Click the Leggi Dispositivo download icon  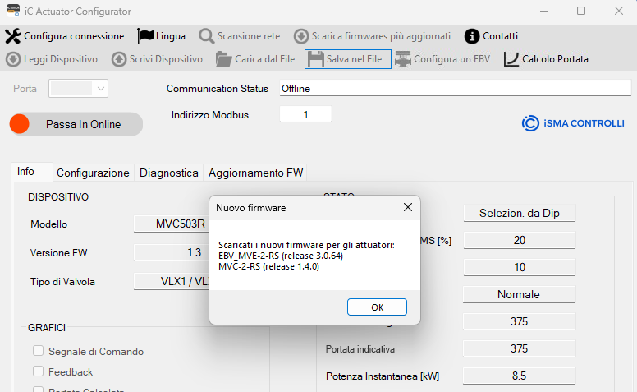tap(13, 59)
